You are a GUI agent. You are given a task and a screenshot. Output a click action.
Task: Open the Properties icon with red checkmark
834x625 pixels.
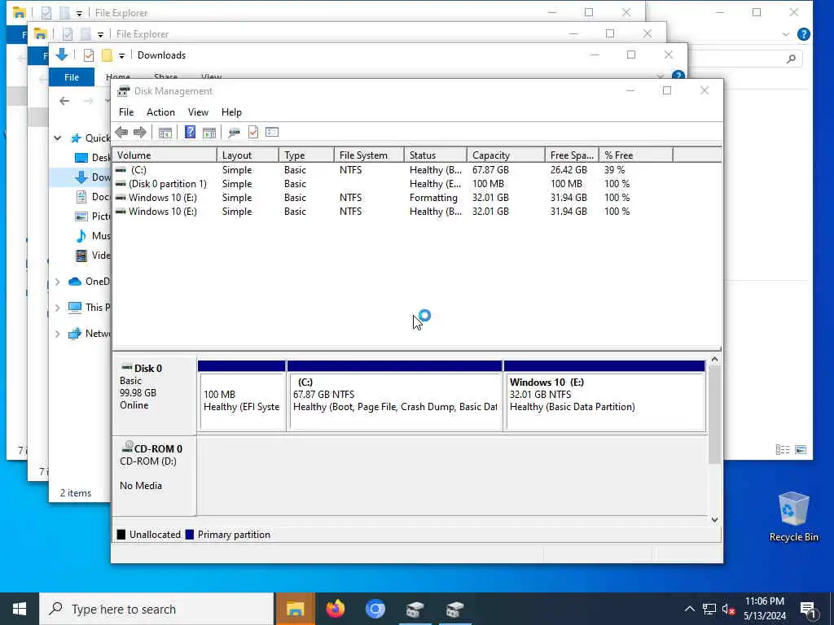253,133
